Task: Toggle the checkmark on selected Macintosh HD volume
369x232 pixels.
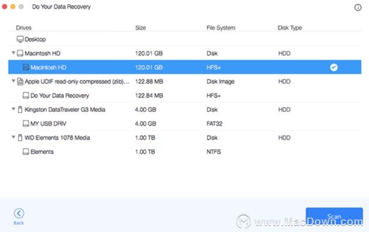Action: click(x=333, y=67)
